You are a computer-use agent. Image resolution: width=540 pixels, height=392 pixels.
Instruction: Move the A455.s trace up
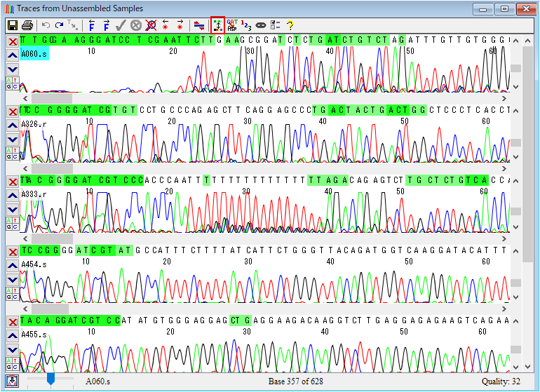13,336
